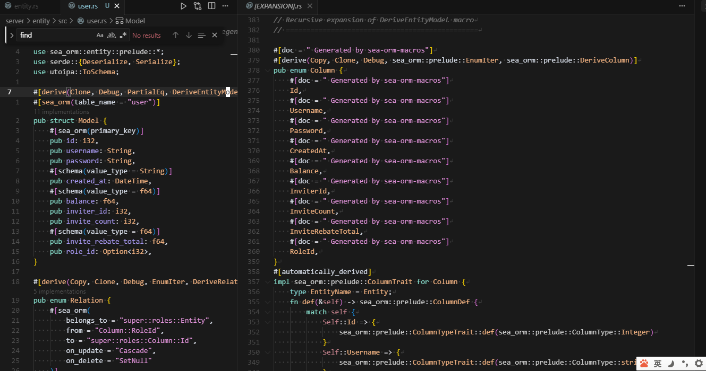706x371 pixels.
Task: Enable Use Regular Expression in find
Action: click(x=123, y=35)
